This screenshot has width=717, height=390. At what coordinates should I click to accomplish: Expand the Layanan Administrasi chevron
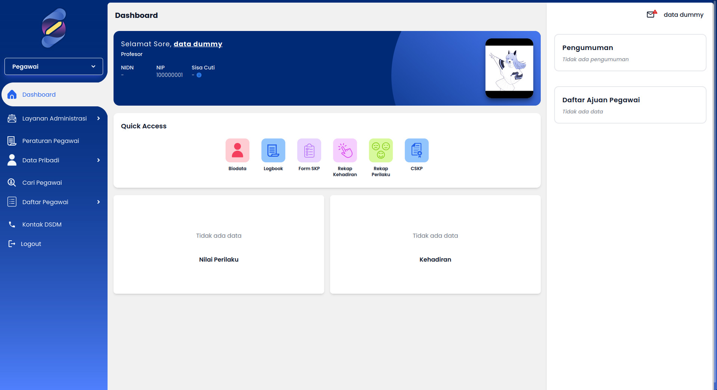click(99, 118)
